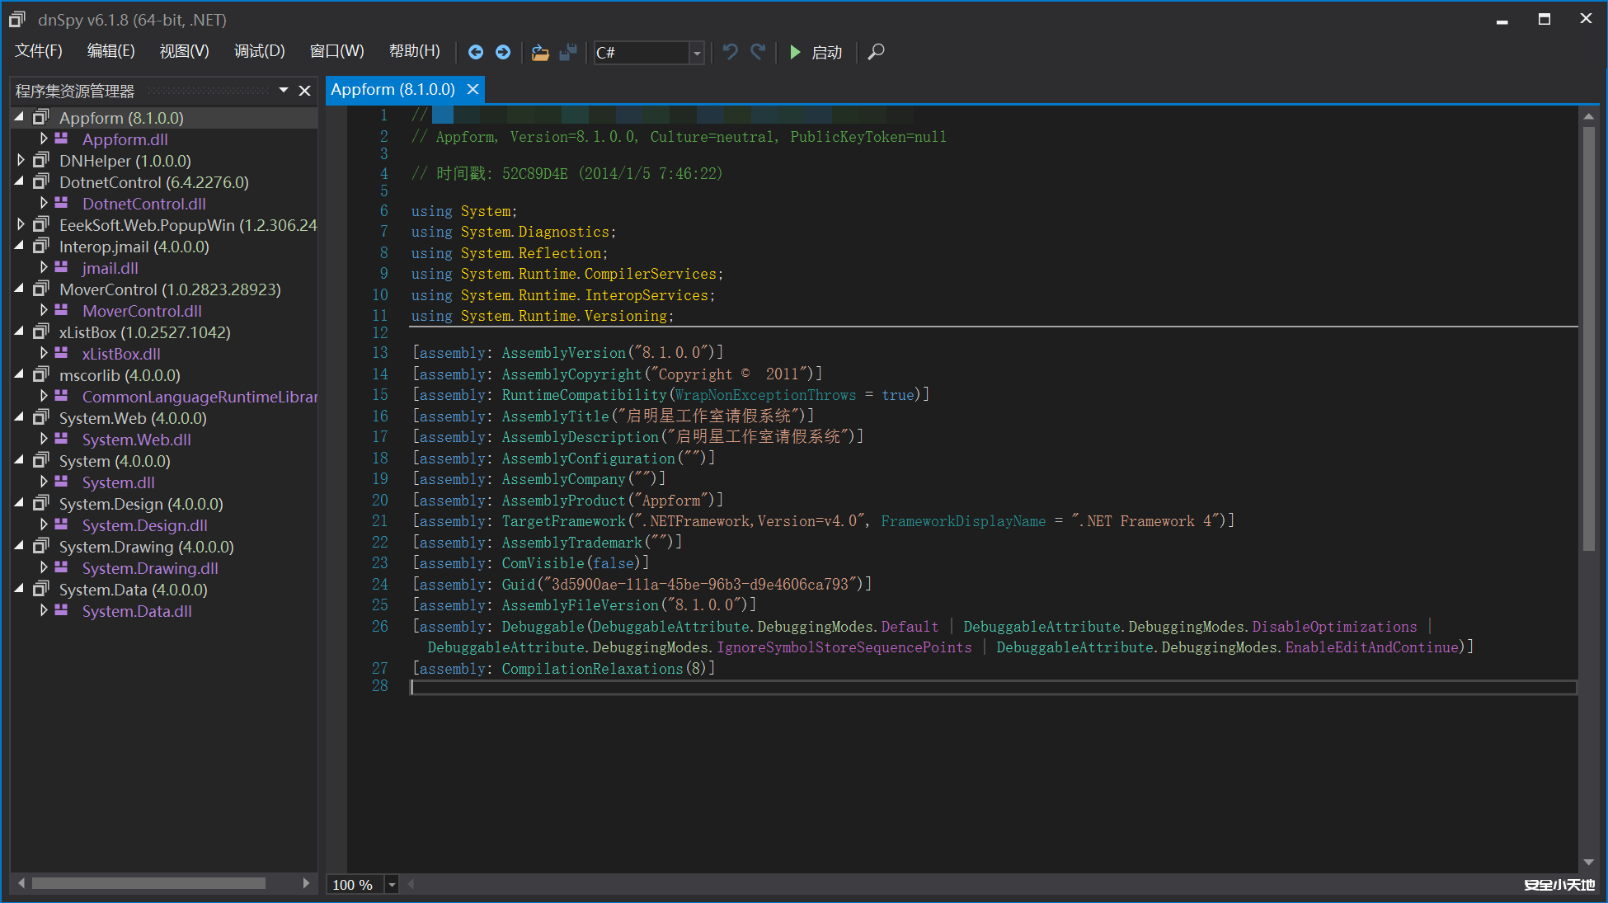Viewport: 1608px width, 903px height.
Task: Collapse the MoverControl assembly node
Action: 20,289
